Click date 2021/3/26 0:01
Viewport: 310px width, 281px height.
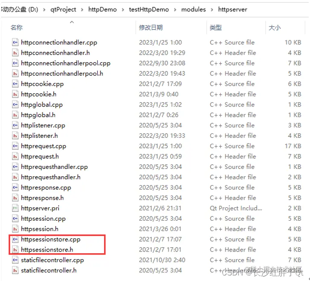pyautogui.click(x=160, y=229)
